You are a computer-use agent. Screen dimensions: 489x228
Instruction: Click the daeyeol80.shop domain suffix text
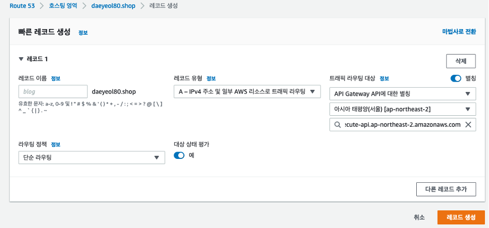(x=114, y=91)
